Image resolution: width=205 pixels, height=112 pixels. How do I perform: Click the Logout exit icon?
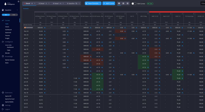point(3,109)
